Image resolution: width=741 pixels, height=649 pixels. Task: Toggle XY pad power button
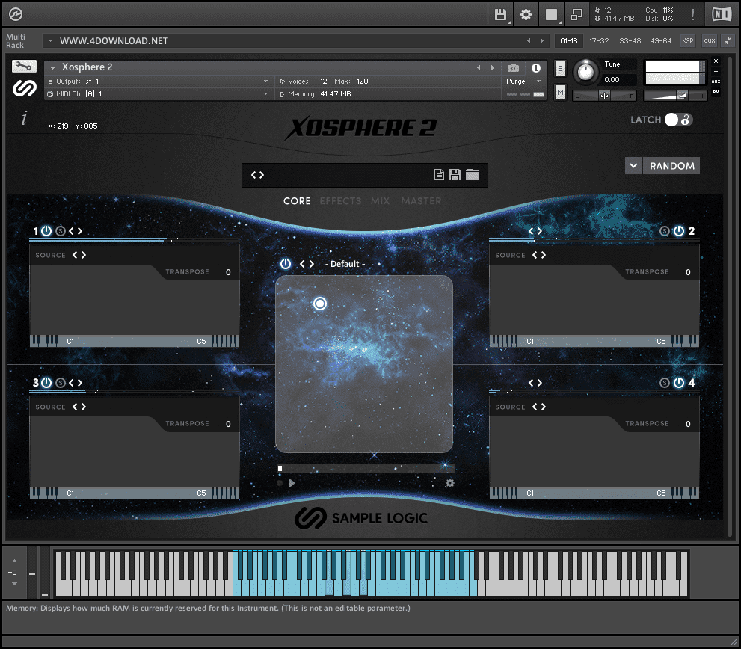[286, 264]
